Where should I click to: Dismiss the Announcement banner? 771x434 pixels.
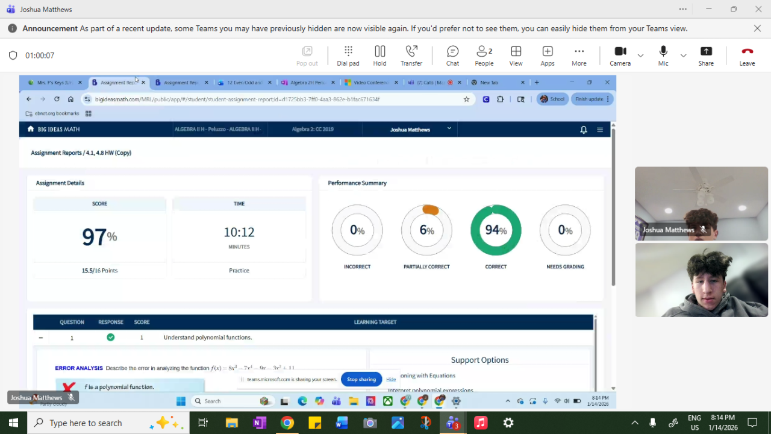click(x=757, y=28)
